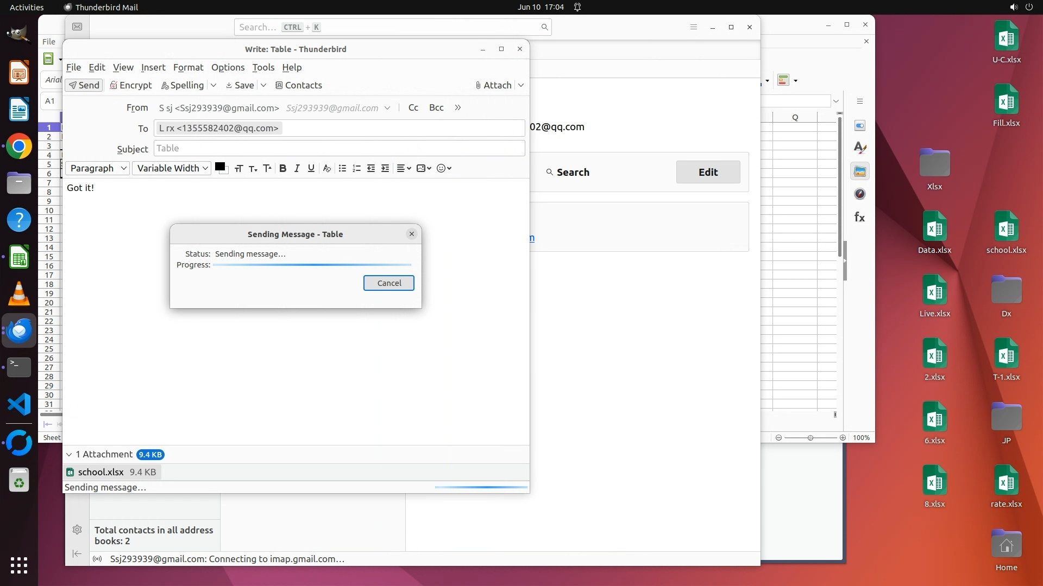Image resolution: width=1043 pixels, height=586 pixels.
Task: Click the Encrypt toolbar button
Action: 130,85
